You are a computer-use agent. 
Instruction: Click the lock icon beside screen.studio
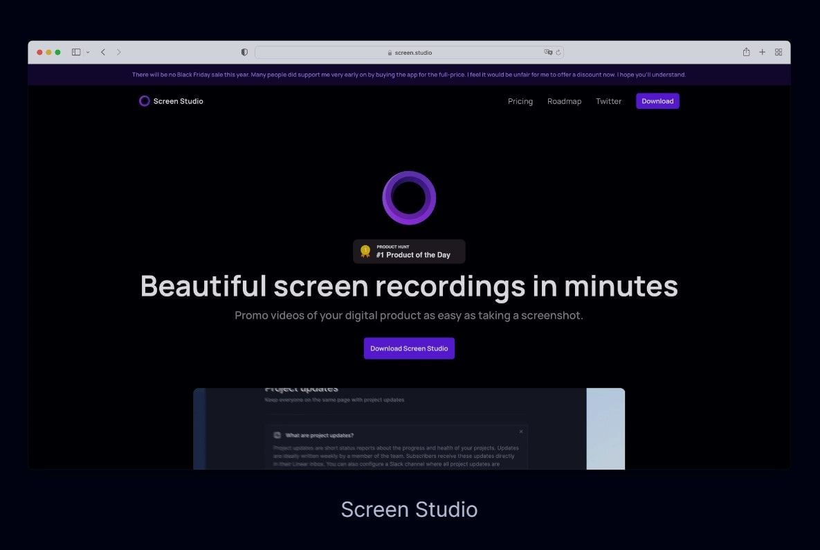click(x=390, y=53)
